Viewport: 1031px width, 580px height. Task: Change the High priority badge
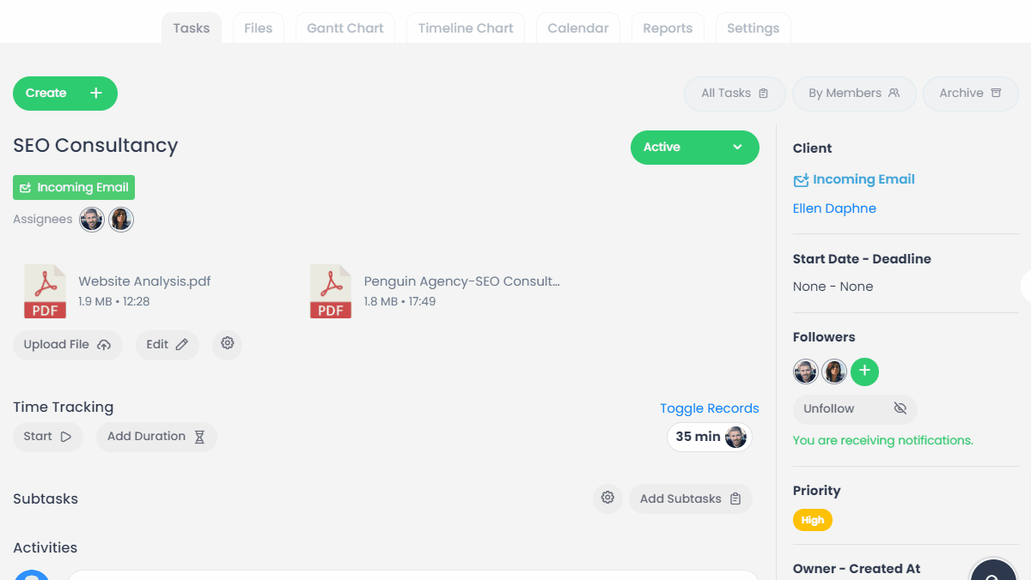(812, 520)
